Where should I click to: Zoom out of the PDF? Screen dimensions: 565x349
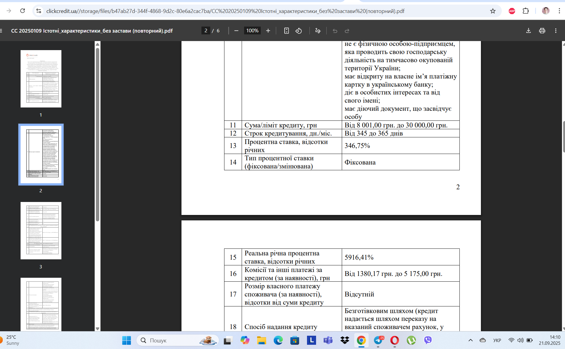tap(236, 30)
